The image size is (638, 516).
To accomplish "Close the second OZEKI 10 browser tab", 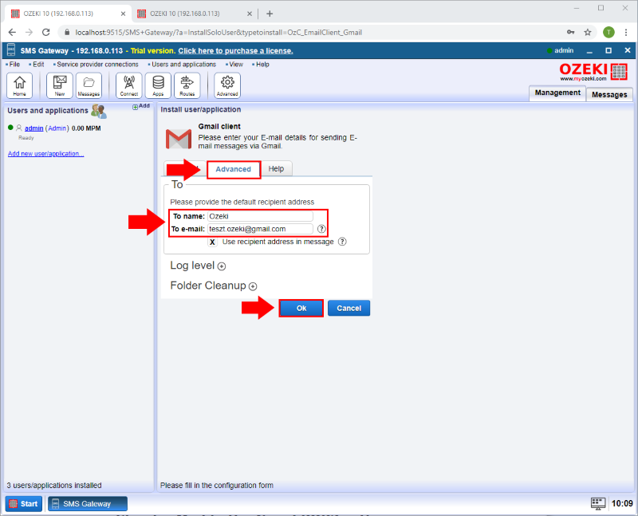I will [x=250, y=14].
